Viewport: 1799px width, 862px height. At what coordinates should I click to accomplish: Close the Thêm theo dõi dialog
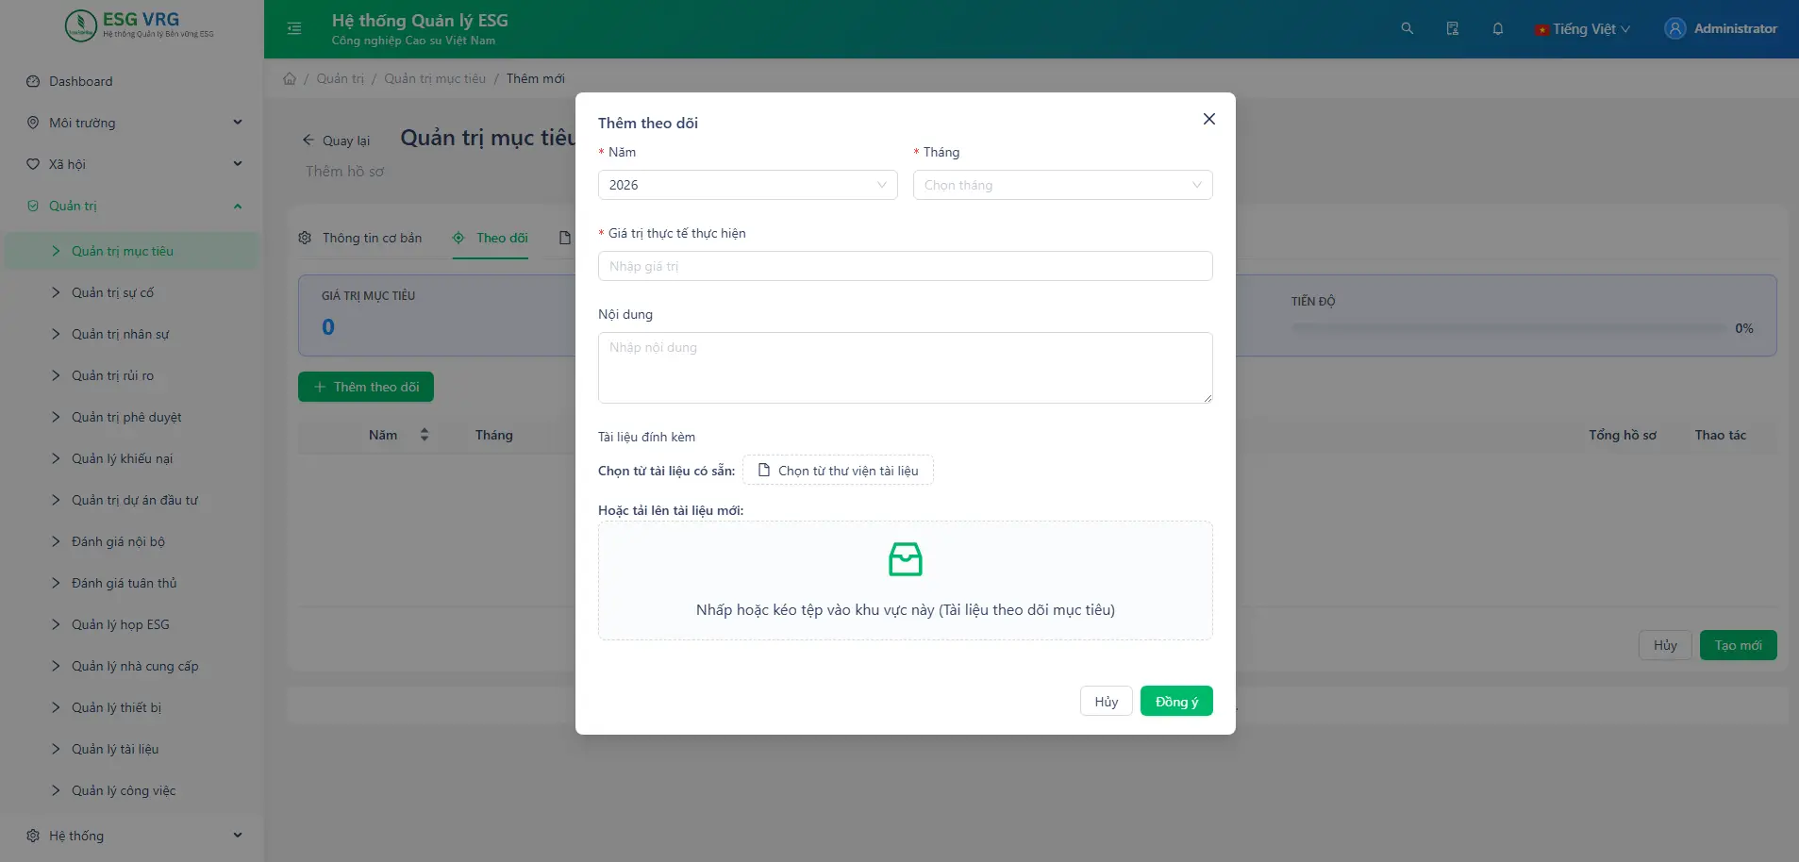[1208, 119]
